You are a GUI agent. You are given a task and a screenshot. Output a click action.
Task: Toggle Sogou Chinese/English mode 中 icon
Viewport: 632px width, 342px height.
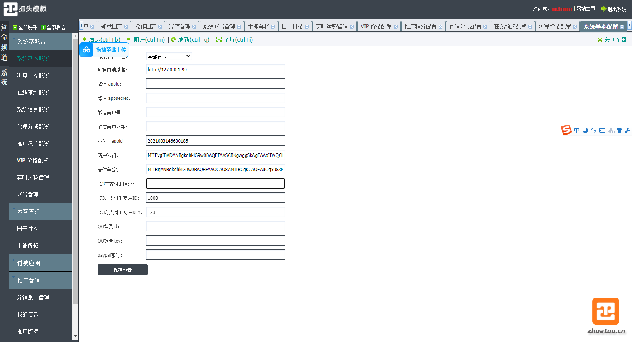[x=577, y=130]
